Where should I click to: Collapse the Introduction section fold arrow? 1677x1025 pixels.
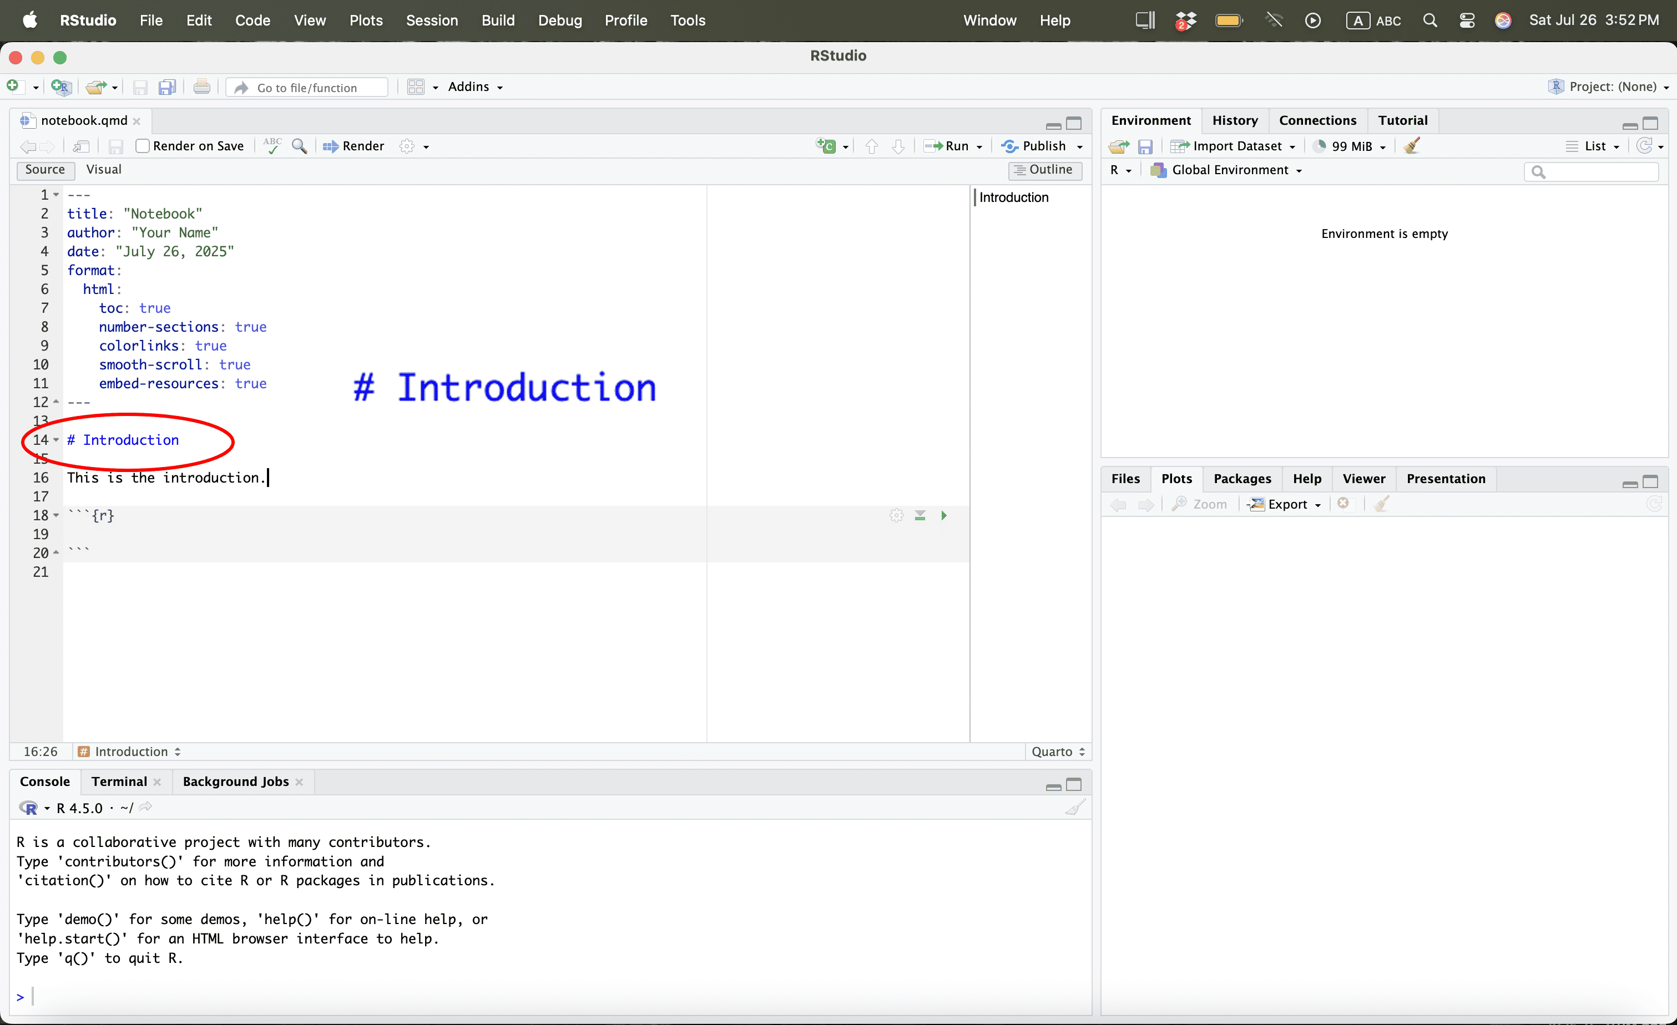point(57,440)
